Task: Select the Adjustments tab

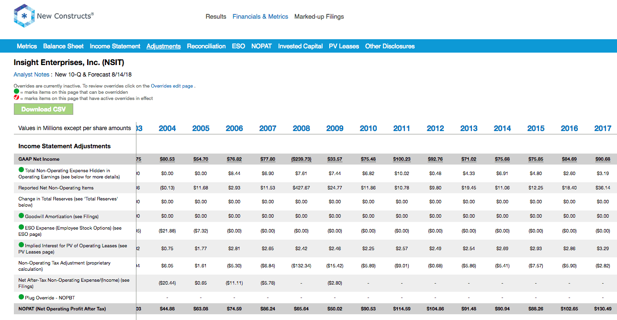Action: (164, 46)
